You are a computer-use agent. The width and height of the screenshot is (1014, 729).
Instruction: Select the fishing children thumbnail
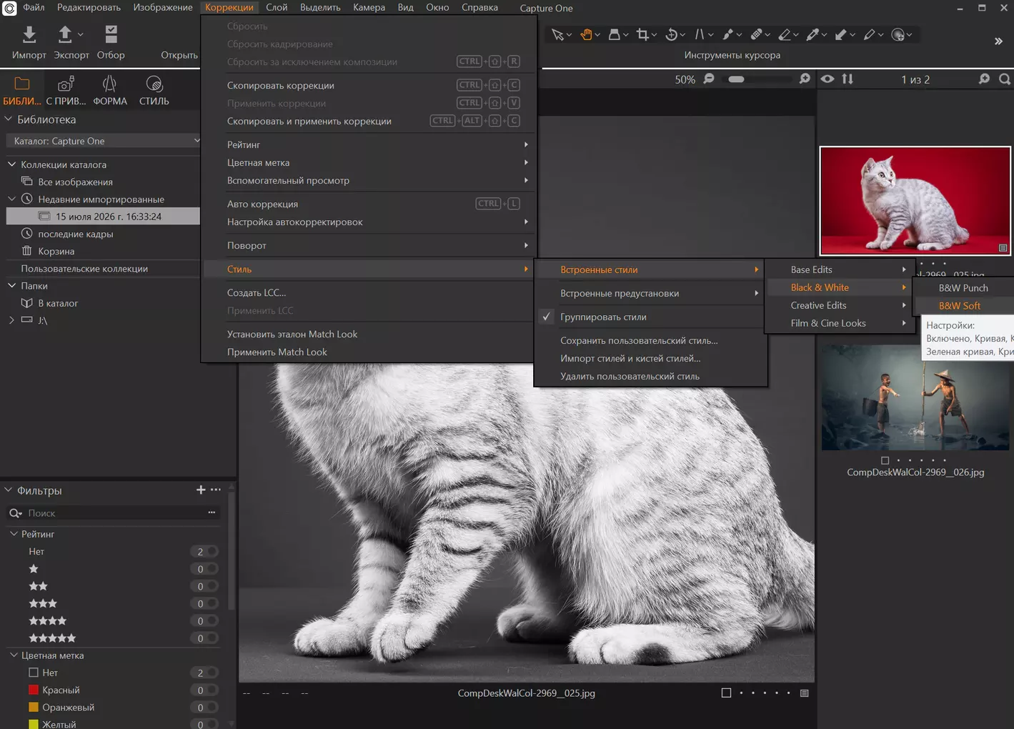coord(915,397)
